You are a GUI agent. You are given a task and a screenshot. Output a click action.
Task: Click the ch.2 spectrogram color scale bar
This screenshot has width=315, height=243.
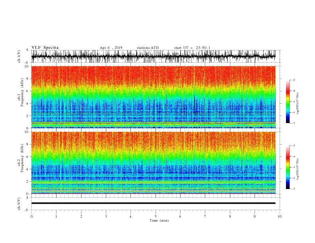pyautogui.click(x=288, y=167)
